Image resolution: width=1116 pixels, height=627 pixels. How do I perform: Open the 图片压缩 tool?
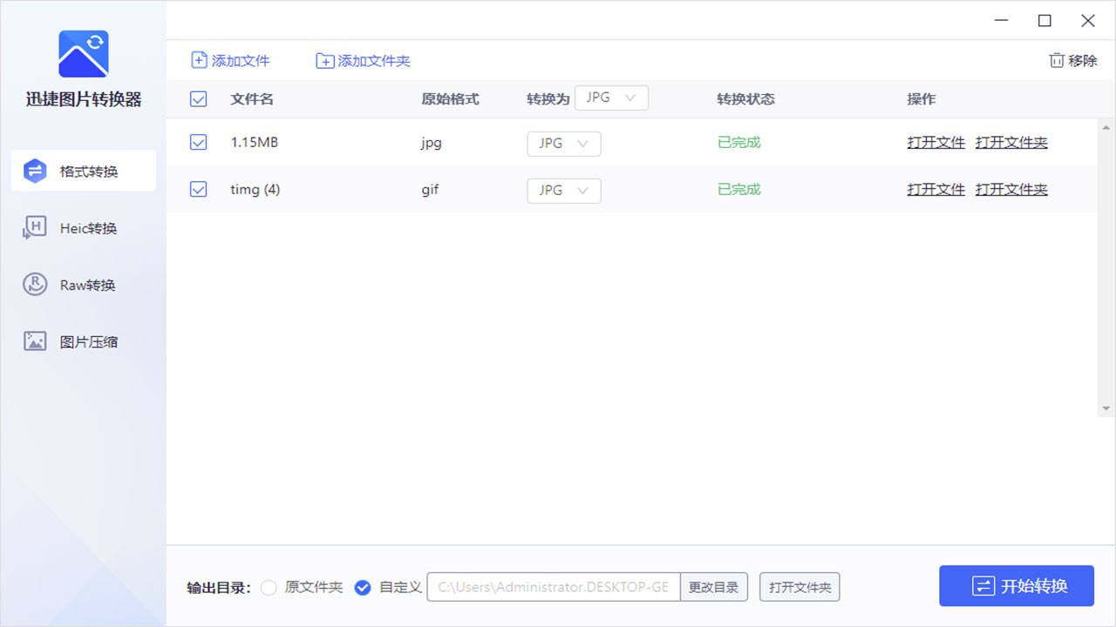(83, 340)
